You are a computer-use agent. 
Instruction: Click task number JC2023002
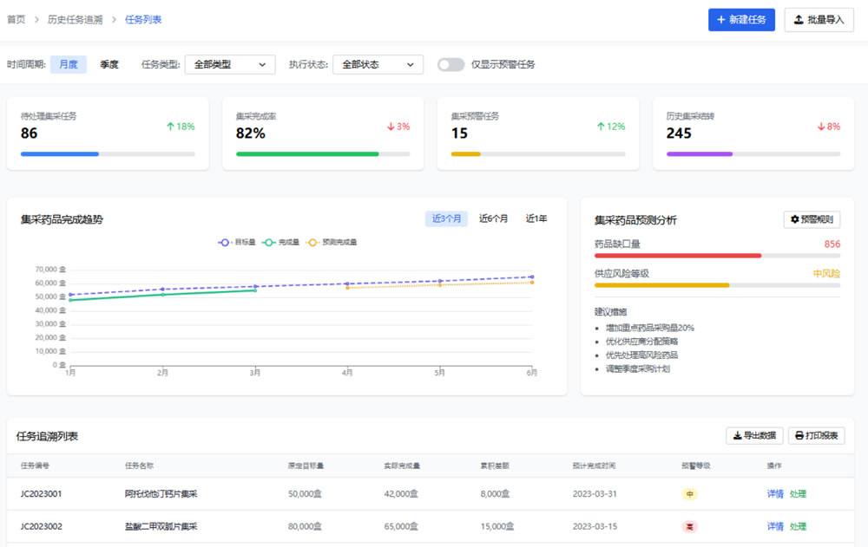tap(41, 526)
